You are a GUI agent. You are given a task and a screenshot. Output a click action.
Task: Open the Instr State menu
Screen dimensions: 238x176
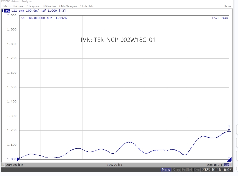pos(87,6)
